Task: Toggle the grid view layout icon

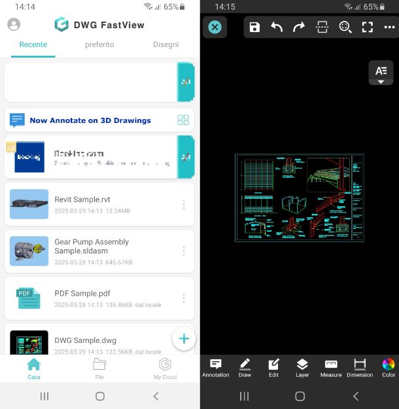Action: click(183, 120)
